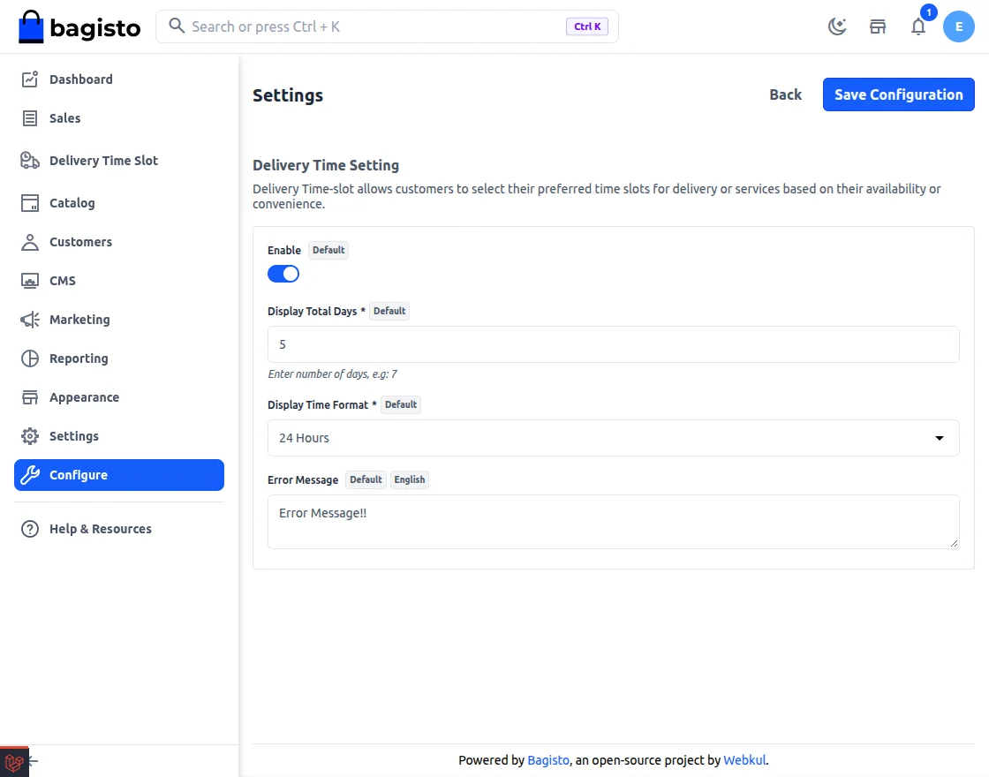Click hint text Enter number of days
Screen dimensions: 989x777
332,374
